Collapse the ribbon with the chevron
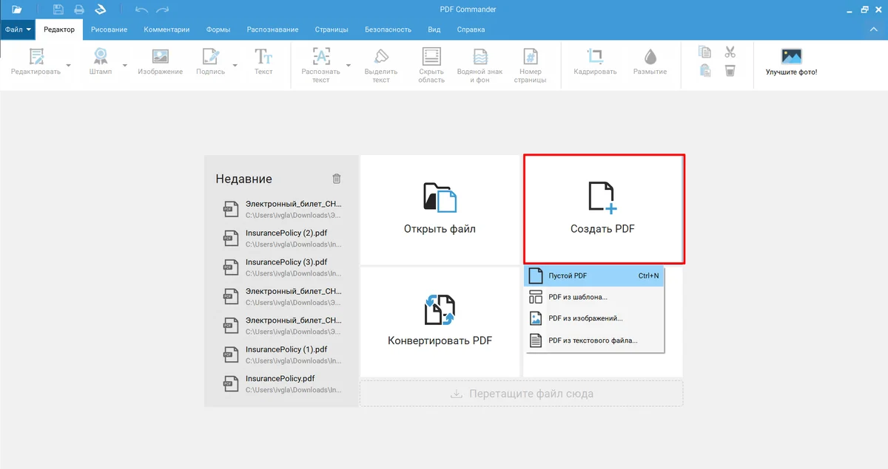This screenshot has width=888, height=469. 872,30
